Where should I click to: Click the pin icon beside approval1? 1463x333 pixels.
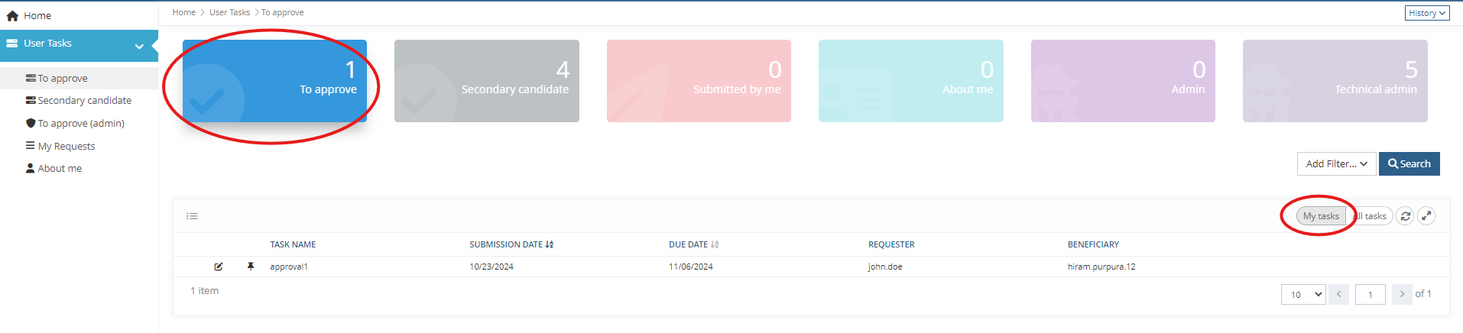(x=251, y=267)
